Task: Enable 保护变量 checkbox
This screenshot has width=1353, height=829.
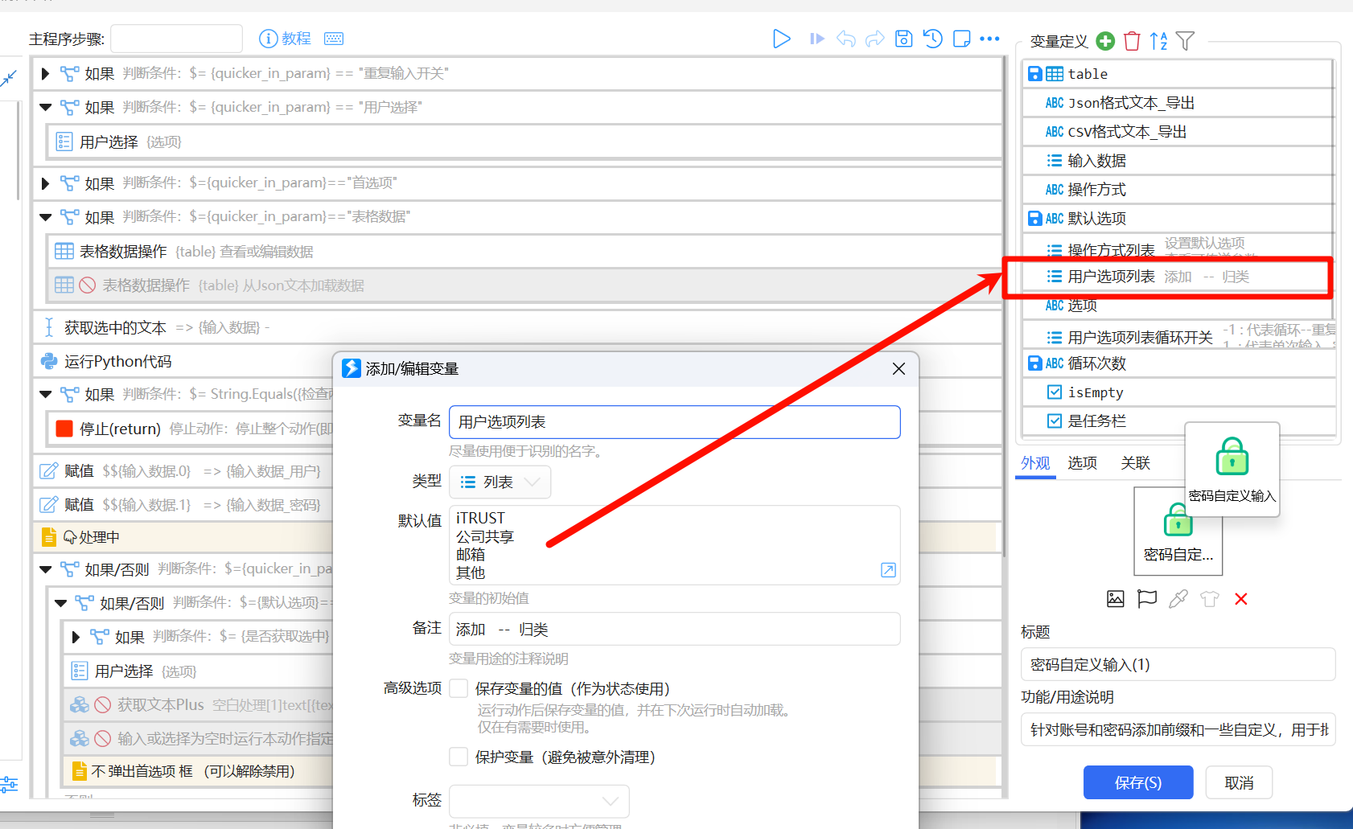Action: point(459,757)
